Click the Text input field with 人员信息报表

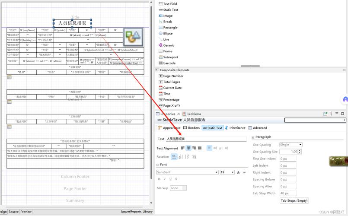(x=206, y=139)
